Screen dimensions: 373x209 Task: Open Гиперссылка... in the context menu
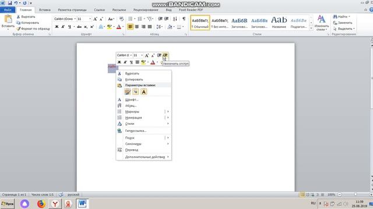[144, 131]
